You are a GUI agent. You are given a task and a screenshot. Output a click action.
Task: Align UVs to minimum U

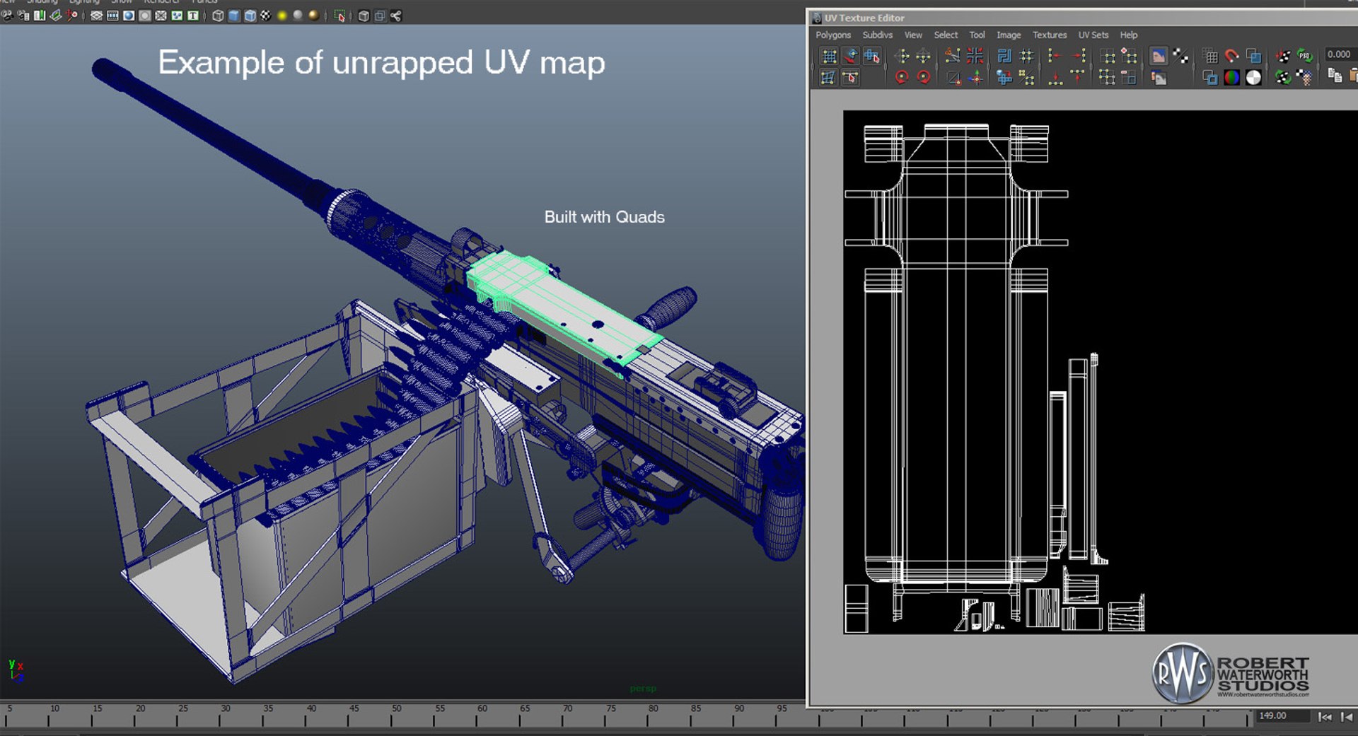tap(1055, 56)
